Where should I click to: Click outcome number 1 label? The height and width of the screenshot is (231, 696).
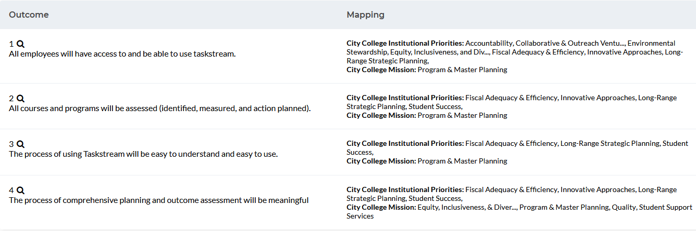pyautogui.click(x=11, y=45)
